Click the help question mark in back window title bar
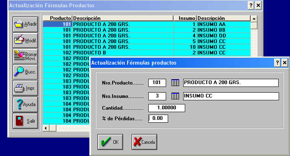290x156 pixels. point(251,5)
